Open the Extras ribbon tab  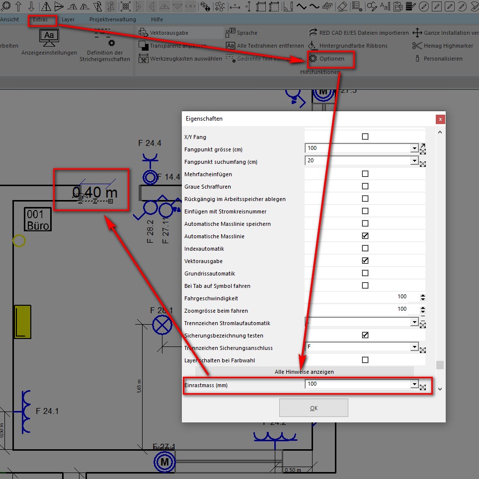(40, 19)
